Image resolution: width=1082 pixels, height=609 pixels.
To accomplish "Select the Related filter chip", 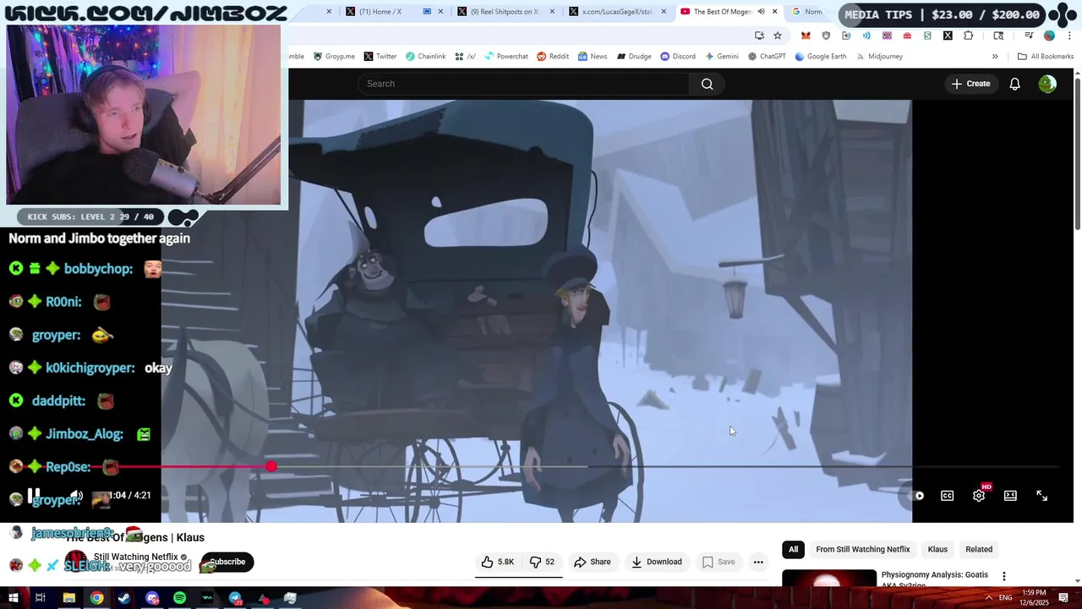I will click(x=979, y=549).
